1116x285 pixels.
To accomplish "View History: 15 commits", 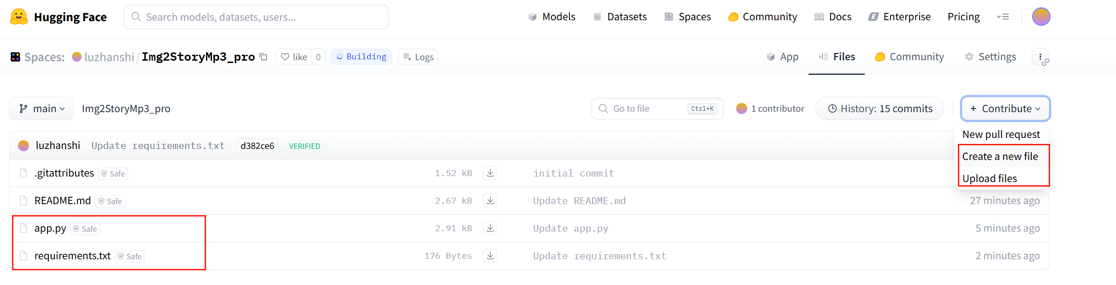I will [x=880, y=108].
